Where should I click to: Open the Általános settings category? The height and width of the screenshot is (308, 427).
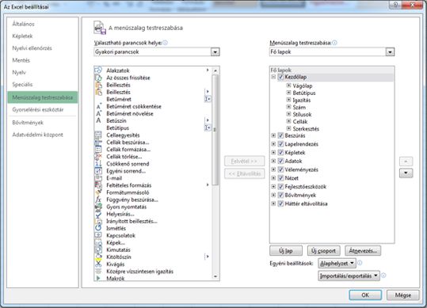coord(24,24)
